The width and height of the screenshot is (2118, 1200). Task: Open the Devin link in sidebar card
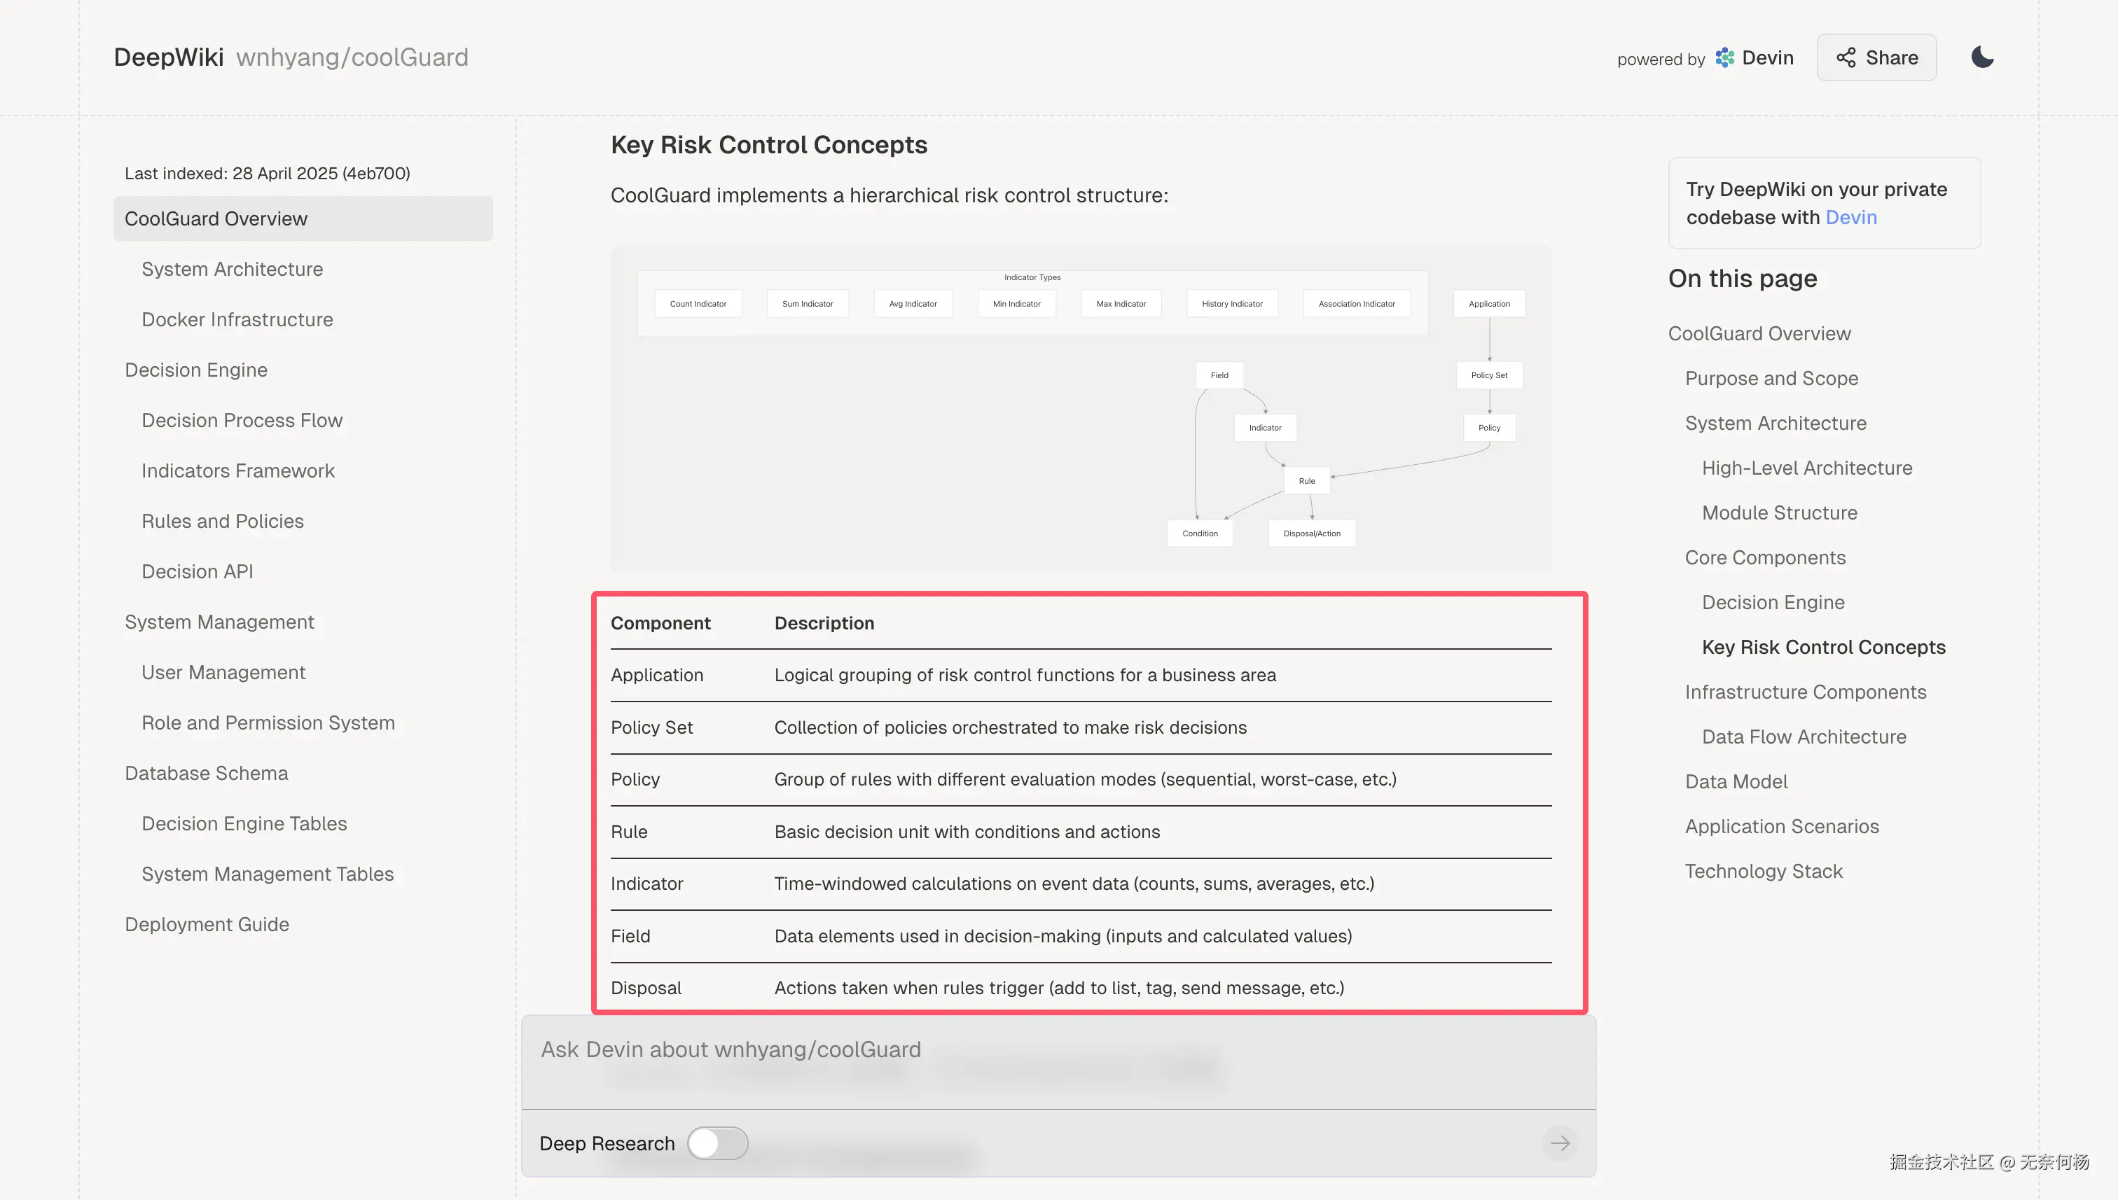[x=1850, y=218]
